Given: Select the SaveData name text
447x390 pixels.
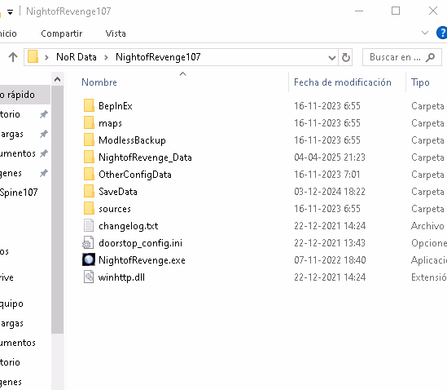Looking at the screenshot, I should coord(118,192).
